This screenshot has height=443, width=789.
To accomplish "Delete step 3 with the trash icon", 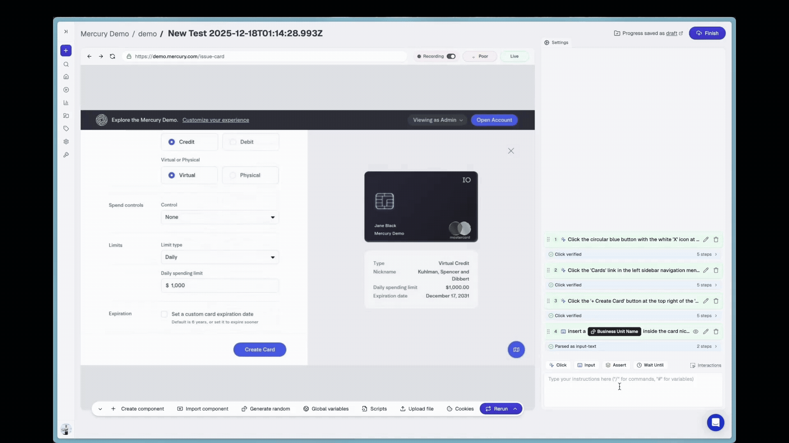I will [716, 301].
